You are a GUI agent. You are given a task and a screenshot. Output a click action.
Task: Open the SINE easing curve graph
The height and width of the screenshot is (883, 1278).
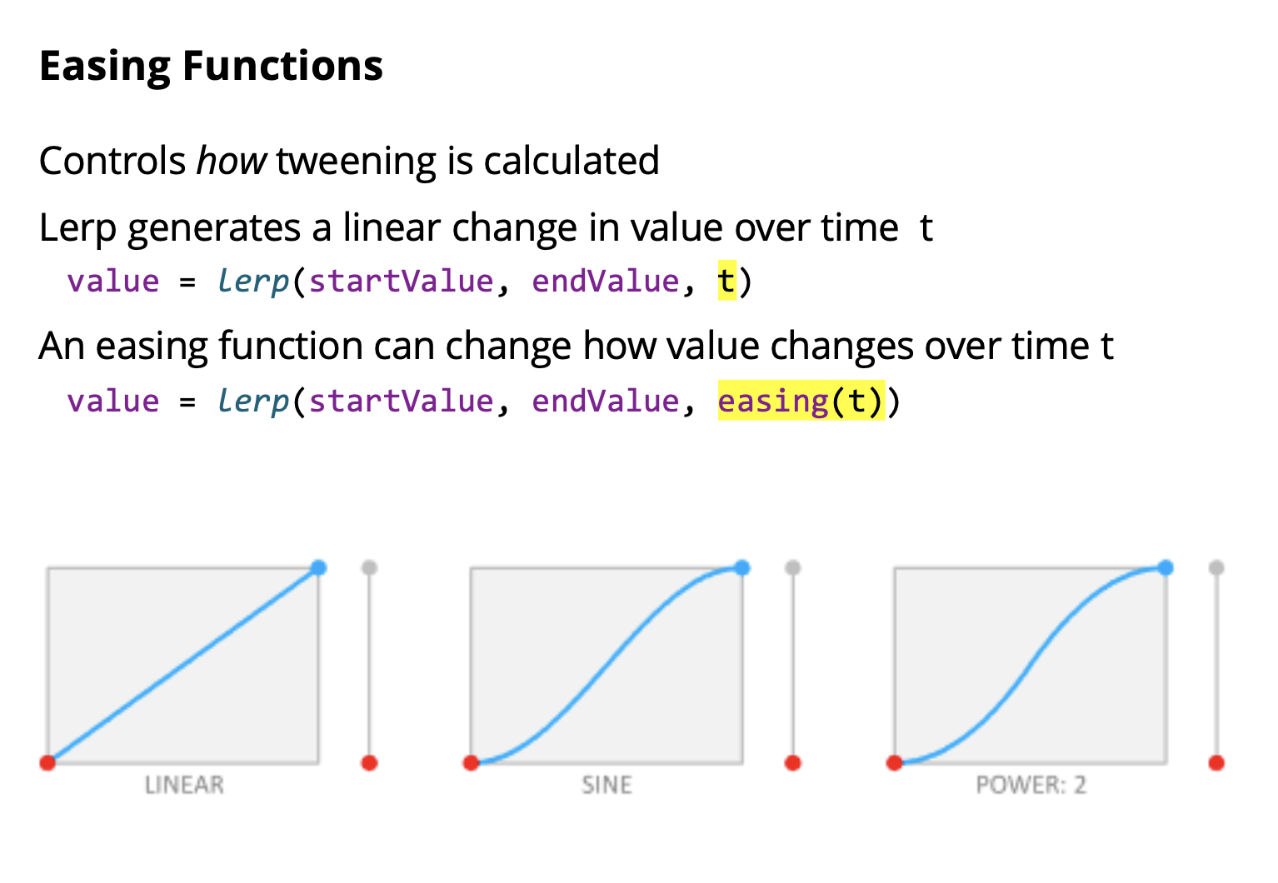(x=607, y=666)
